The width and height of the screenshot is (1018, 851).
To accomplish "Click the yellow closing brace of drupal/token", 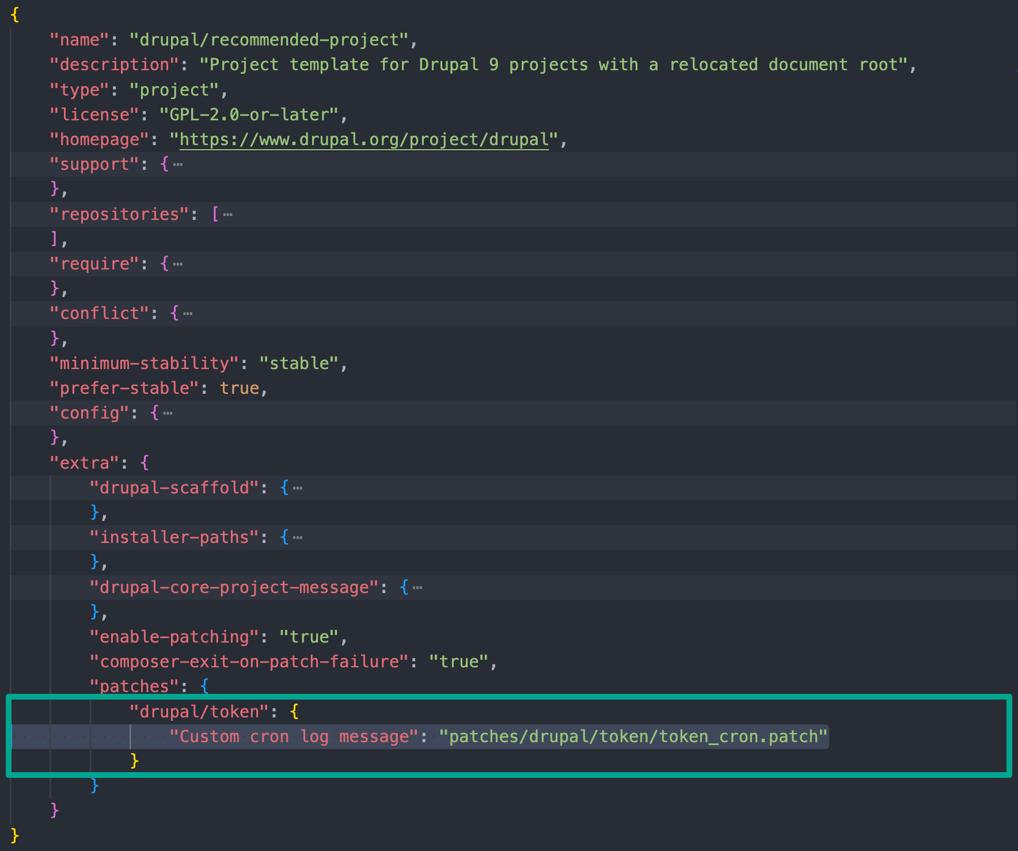I will tap(135, 762).
